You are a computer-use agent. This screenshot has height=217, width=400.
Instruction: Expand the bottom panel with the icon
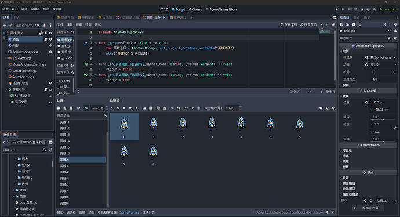point(333,212)
